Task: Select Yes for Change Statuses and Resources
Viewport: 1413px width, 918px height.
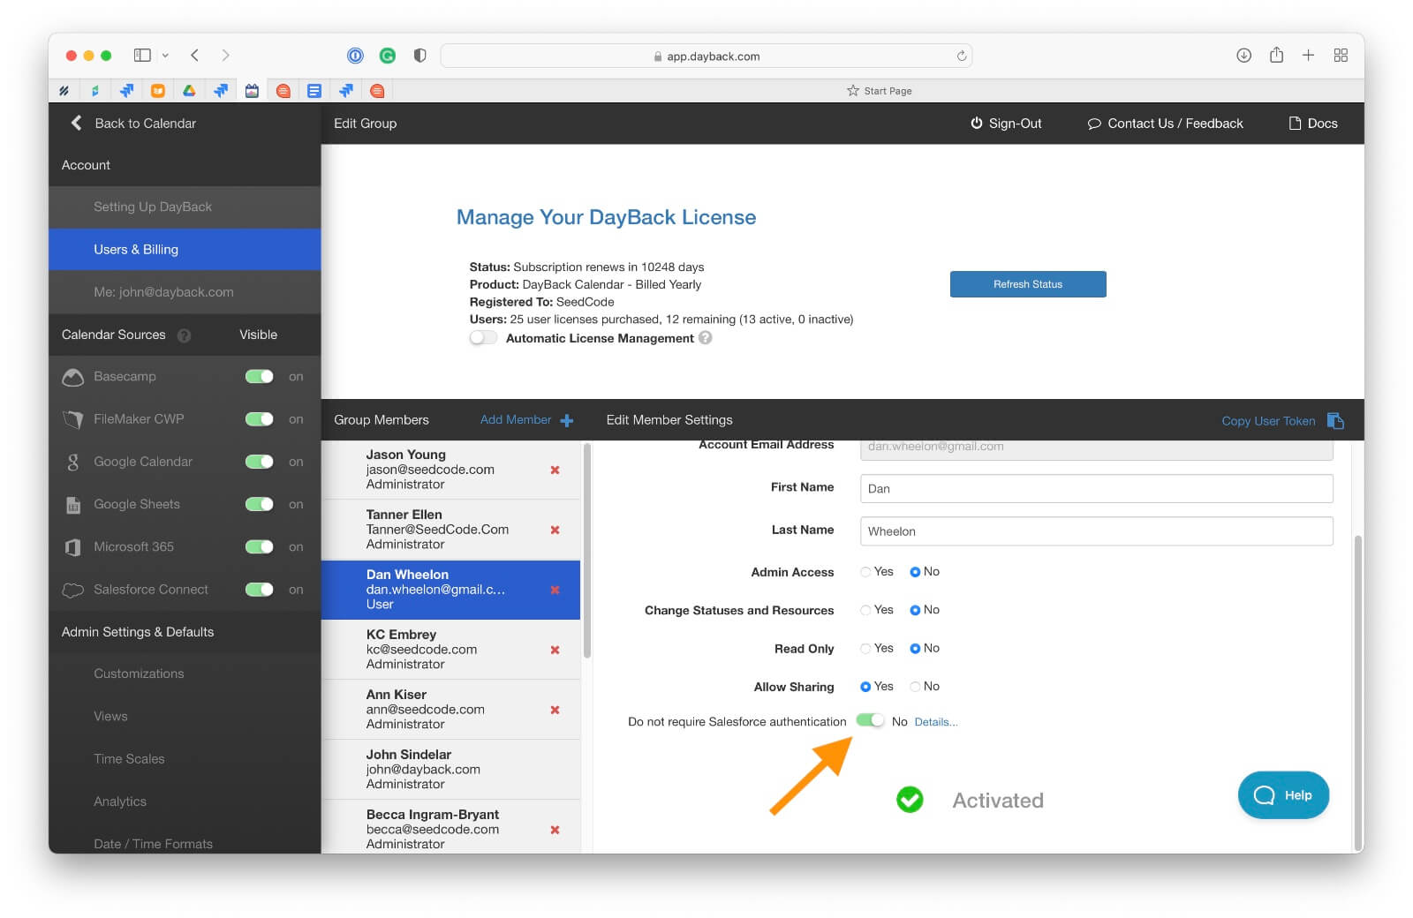Action: 865,610
